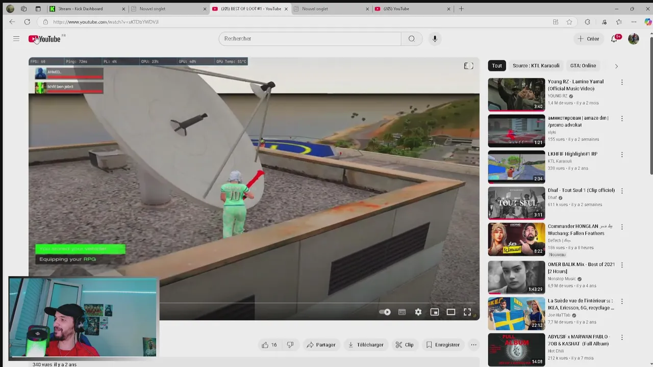Screen dimensions: 653x367
Task: Start voice search with microphone icon
Action: [435, 39]
